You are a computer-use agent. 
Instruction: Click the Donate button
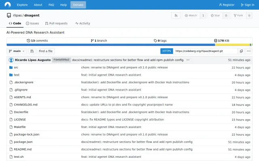tap(78, 5)
